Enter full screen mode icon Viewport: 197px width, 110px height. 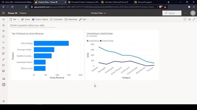click(194, 19)
